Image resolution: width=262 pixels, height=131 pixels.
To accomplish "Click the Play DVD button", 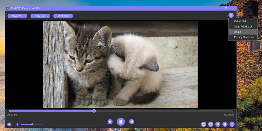I will tap(17, 16).
